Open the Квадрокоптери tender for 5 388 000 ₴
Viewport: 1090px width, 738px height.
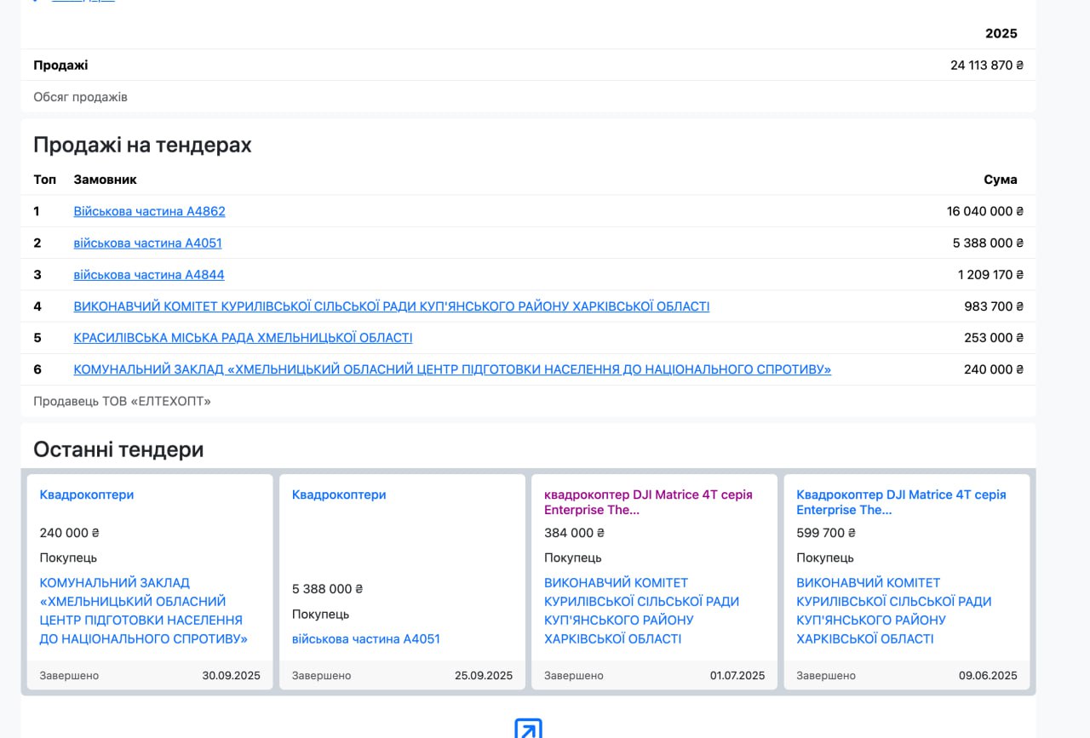pos(339,495)
